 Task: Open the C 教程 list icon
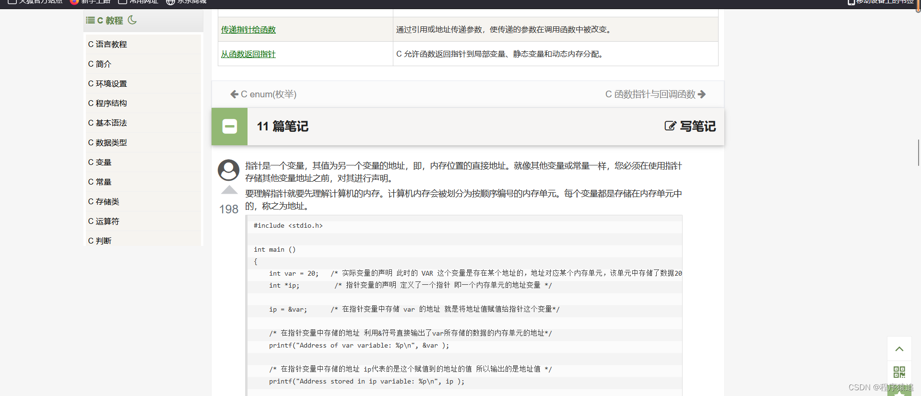90,20
